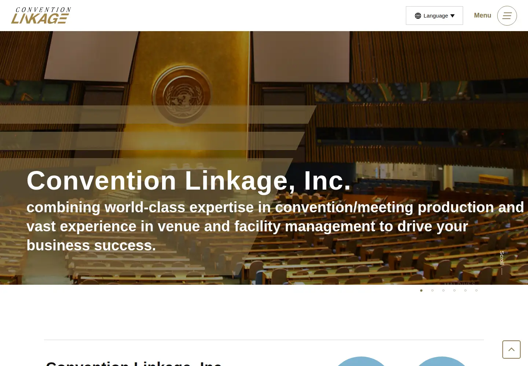Image resolution: width=528 pixels, height=366 pixels.
Task: Select the second slide indicator dot
Action: point(432,291)
